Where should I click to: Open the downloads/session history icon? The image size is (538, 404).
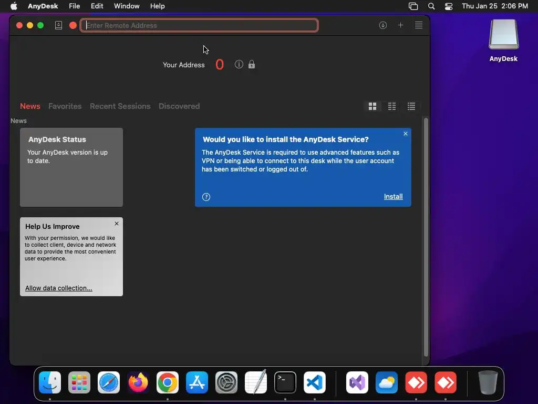point(383,25)
